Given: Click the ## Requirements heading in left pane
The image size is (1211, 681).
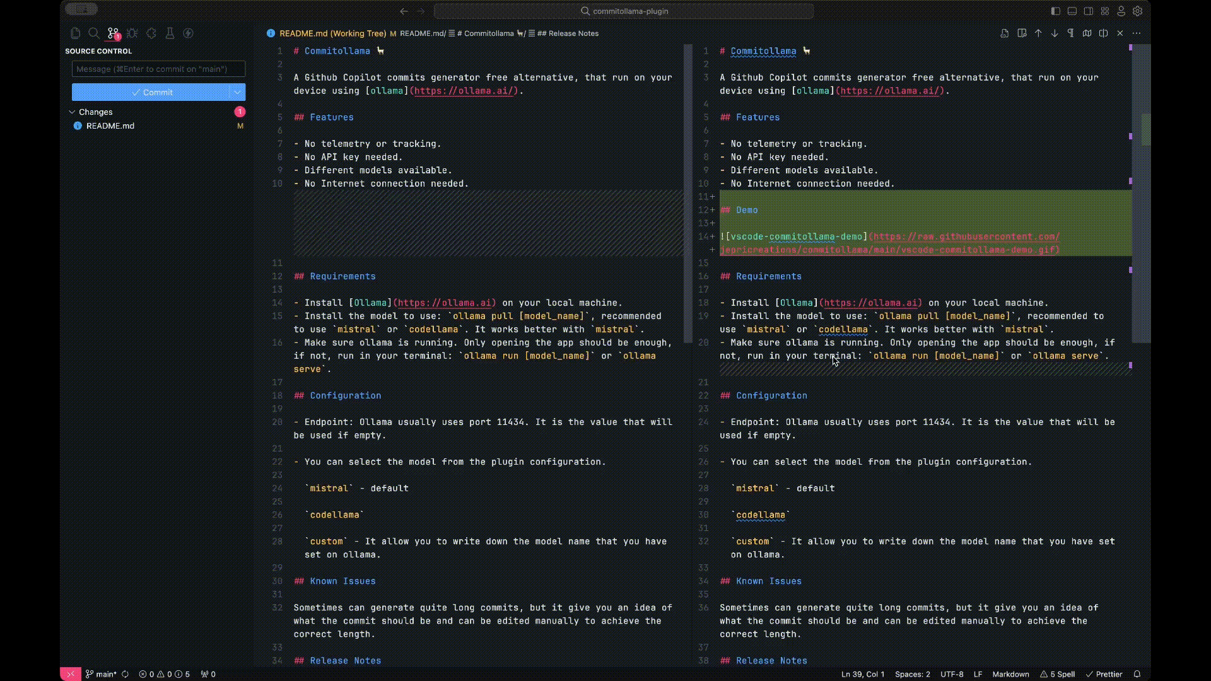Looking at the screenshot, I should point(334,276).
